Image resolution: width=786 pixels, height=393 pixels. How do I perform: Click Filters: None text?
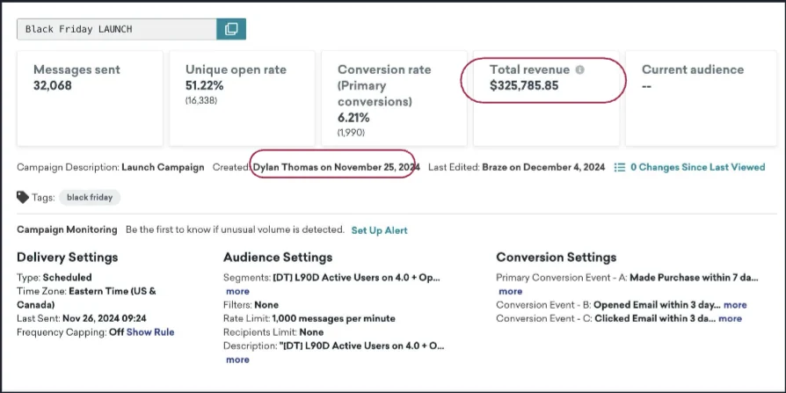pos(251,305)
